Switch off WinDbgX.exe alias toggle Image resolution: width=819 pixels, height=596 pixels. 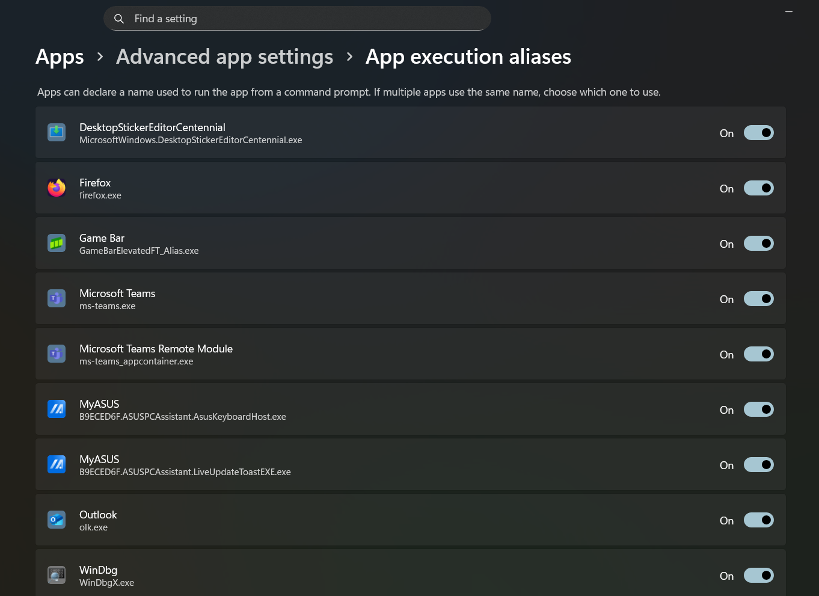click(759, 576)
